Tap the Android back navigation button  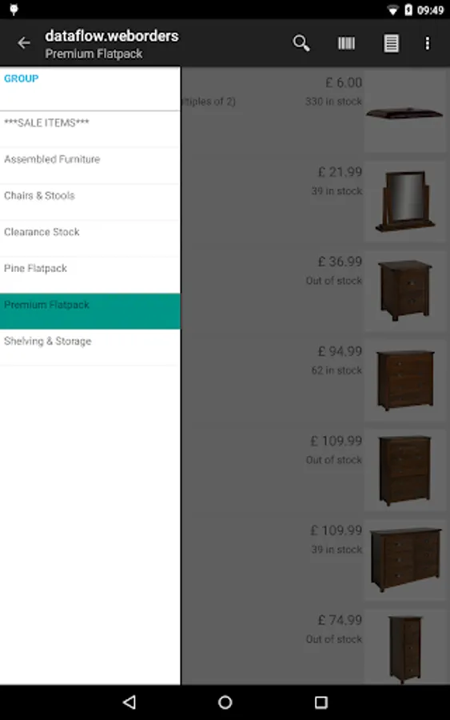(129, 702)
